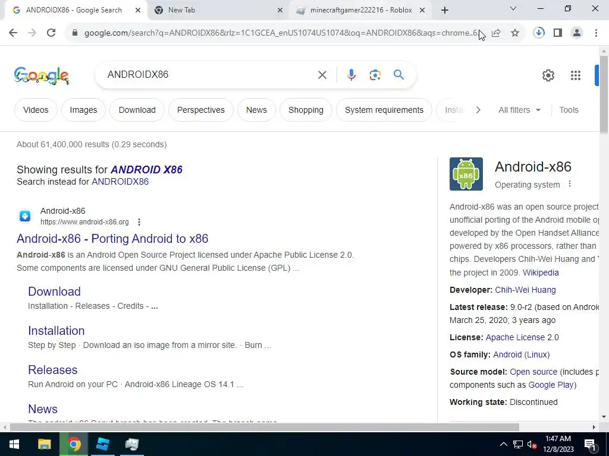The image size is (609, 456).
Task: Select the Download filter chip
Action: (137, 110)
